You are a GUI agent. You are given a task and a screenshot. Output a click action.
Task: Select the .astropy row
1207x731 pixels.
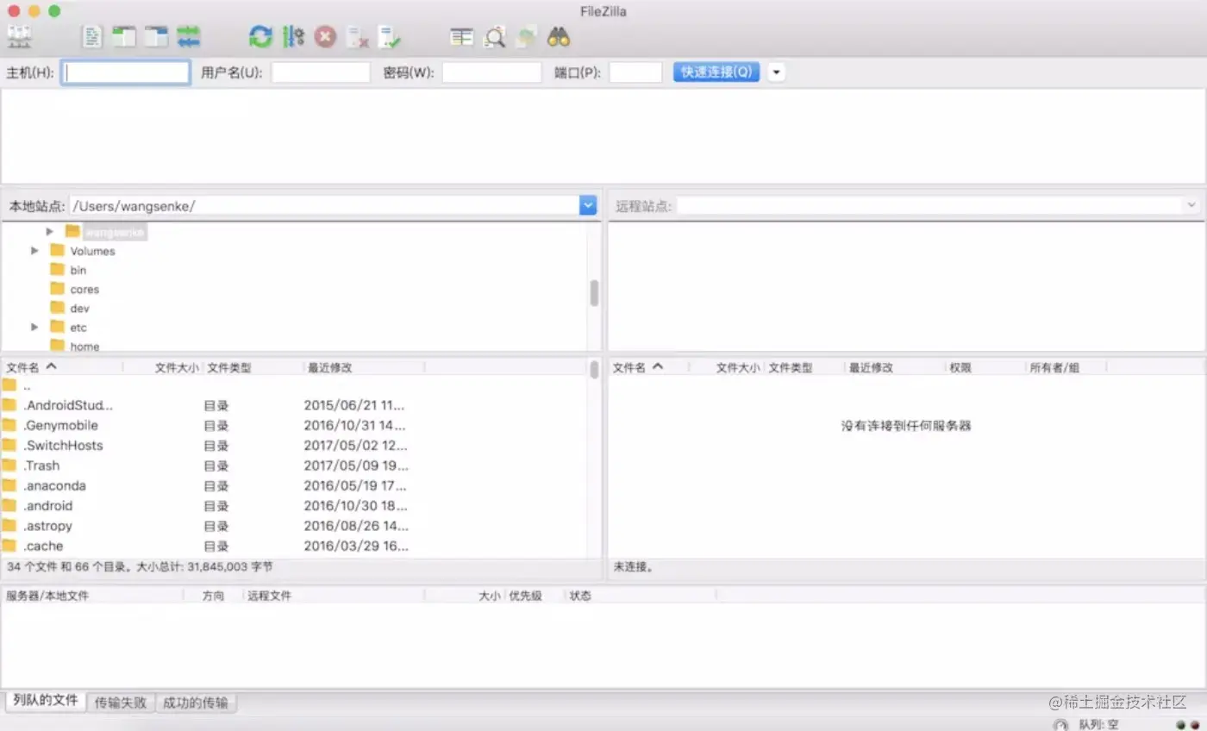[x=293, y=526]
